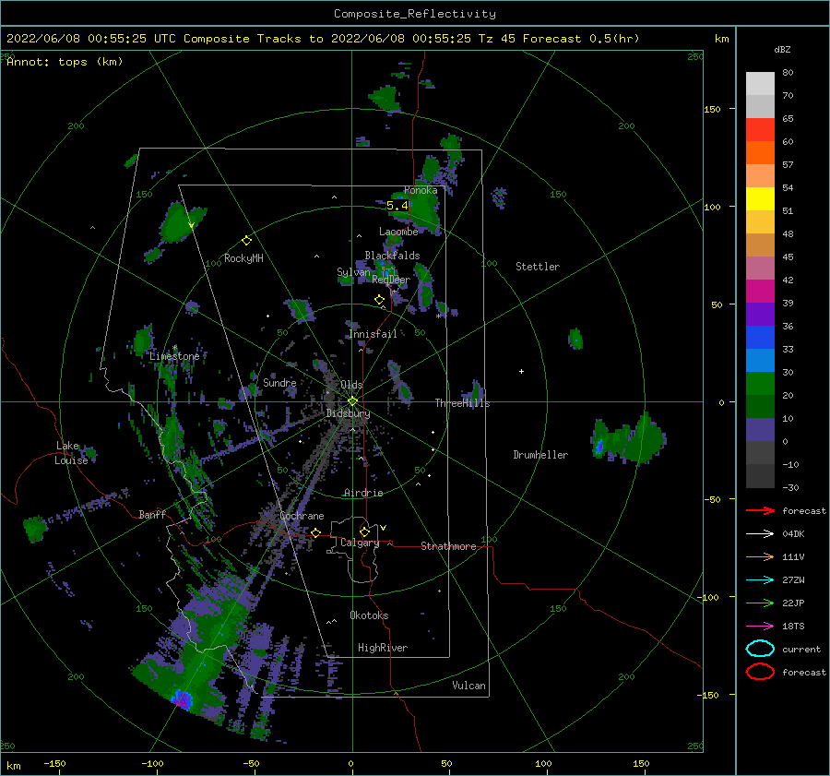Click the orange 111V arrow legend icon
Screen dimensions: 830x776
pyautogui.click(x=760, y=556)
